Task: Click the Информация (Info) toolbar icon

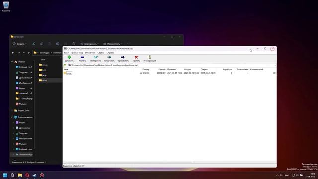Action: (150, 57)
